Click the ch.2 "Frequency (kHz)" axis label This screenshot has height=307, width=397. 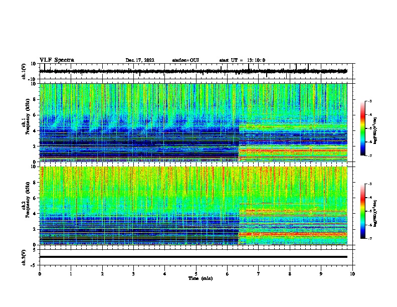pos(28,199)
